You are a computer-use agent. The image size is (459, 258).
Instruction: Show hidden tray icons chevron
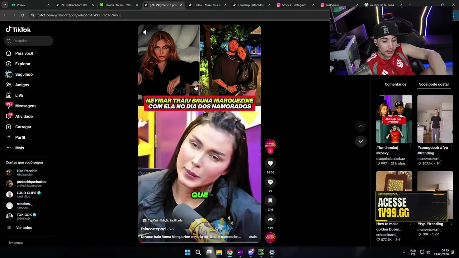404,252
